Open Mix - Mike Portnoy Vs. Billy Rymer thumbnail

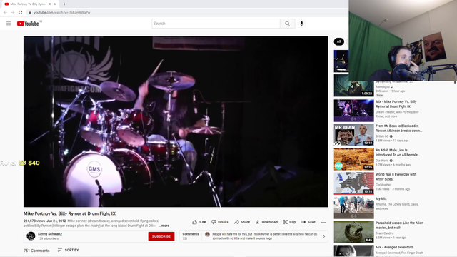point(354,111)
